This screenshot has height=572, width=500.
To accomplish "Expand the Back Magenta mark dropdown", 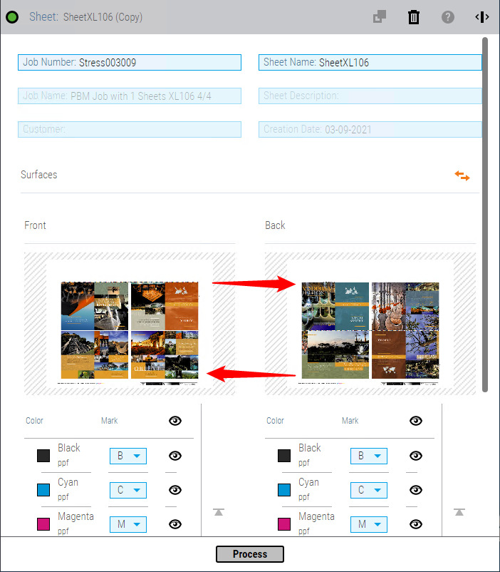I will coord(369,524).
